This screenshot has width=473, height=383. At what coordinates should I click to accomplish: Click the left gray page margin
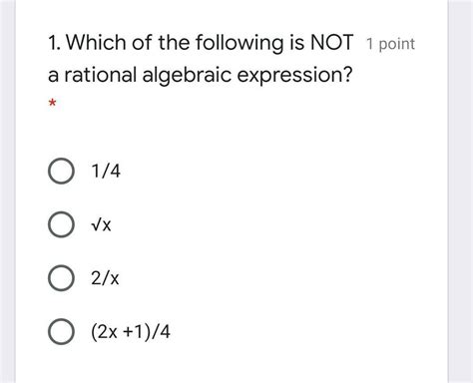click(8, 191)
